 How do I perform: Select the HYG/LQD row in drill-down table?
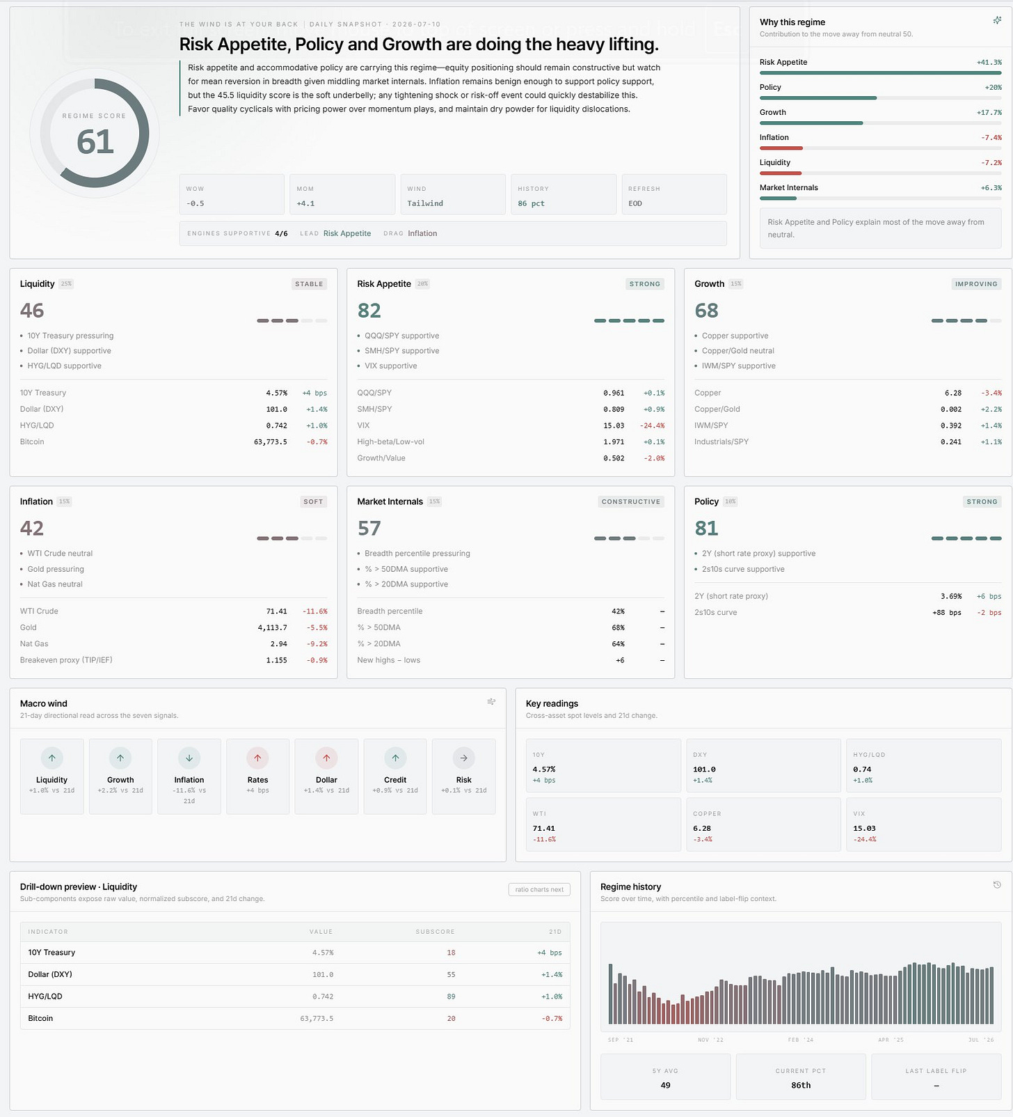click(x=295, y=997)
